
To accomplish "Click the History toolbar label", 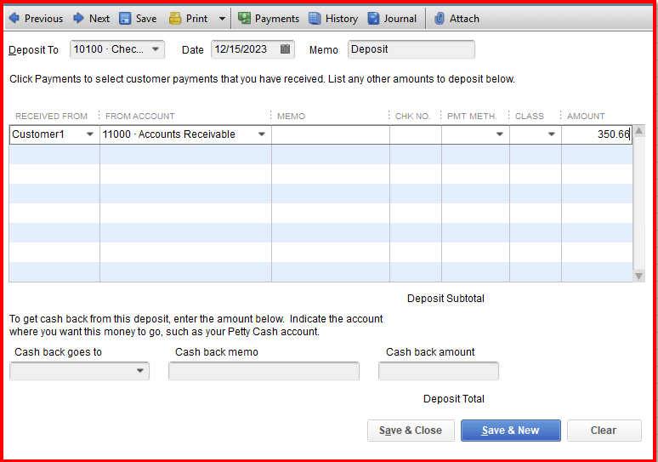I will (342, 19).
